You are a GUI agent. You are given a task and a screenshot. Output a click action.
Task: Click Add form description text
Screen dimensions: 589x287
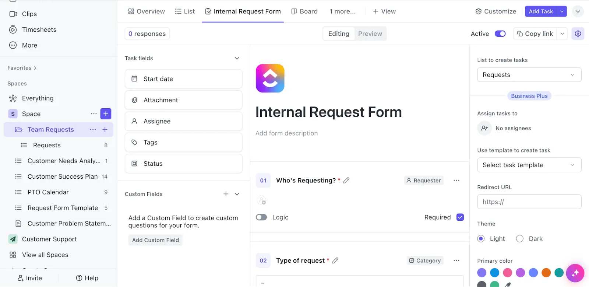click(287, 133)
